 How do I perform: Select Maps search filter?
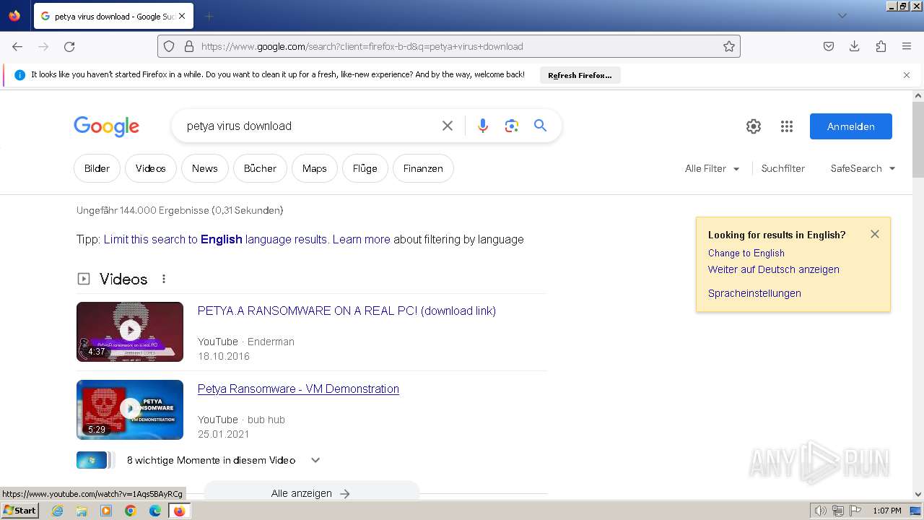pyautogui.click(x=315, y=168)
